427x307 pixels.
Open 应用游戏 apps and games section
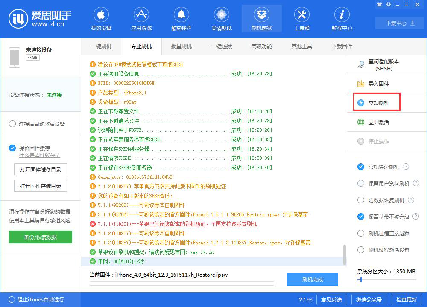(141, 19)
